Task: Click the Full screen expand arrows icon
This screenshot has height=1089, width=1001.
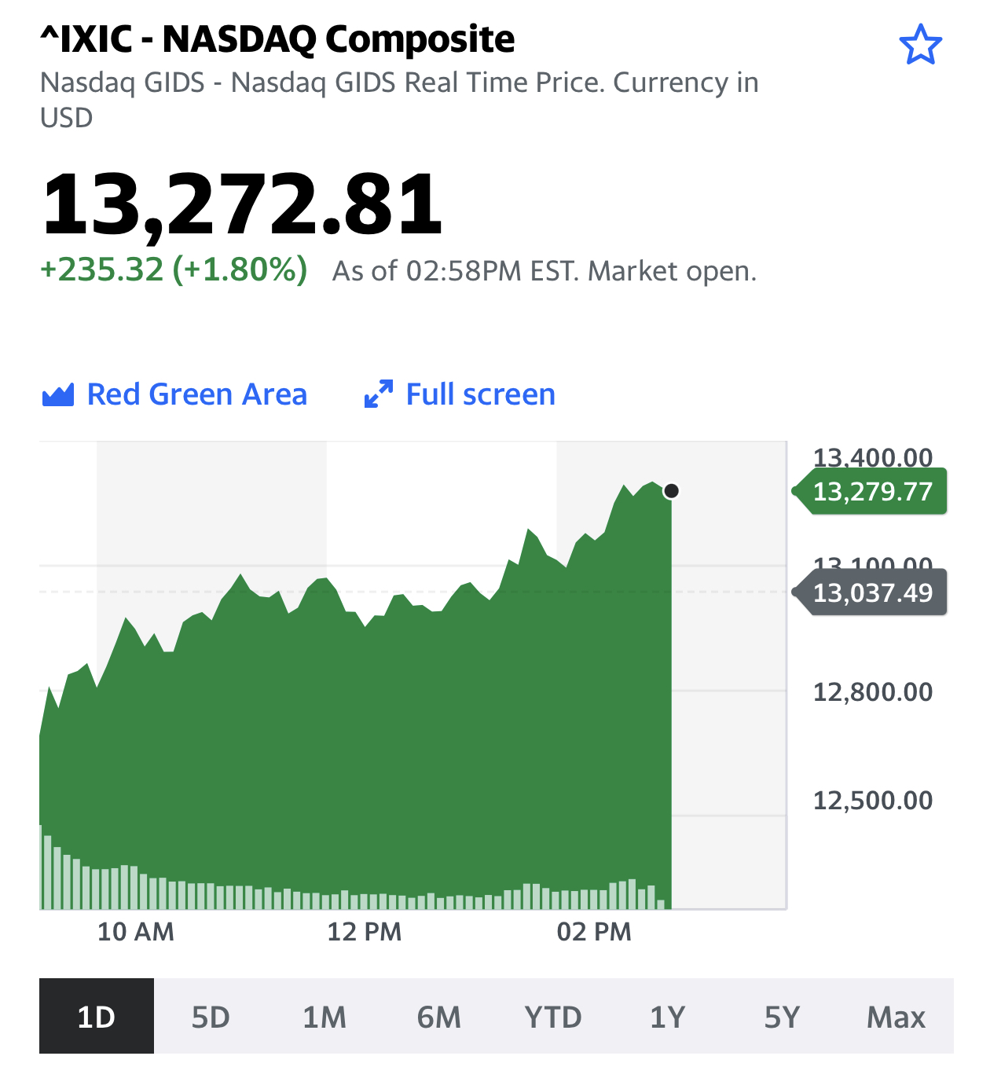Action: (x=379, y=394)
